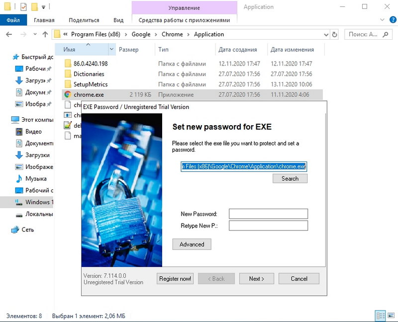The width and height of the screenshot is (398, 322).
Task: Open the Файл menu tab
Action: (x=13, y=20)
